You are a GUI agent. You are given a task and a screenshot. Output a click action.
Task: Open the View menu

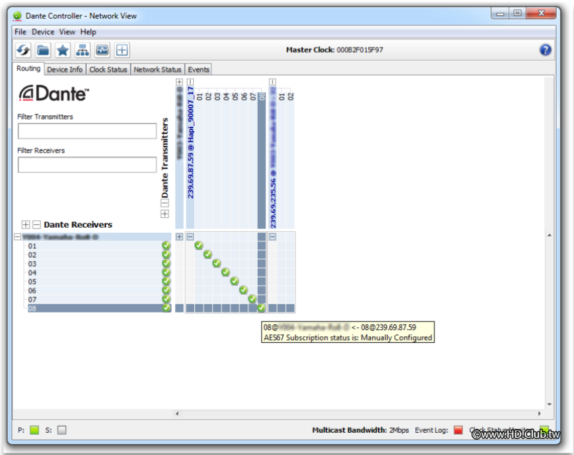[67, 32]
